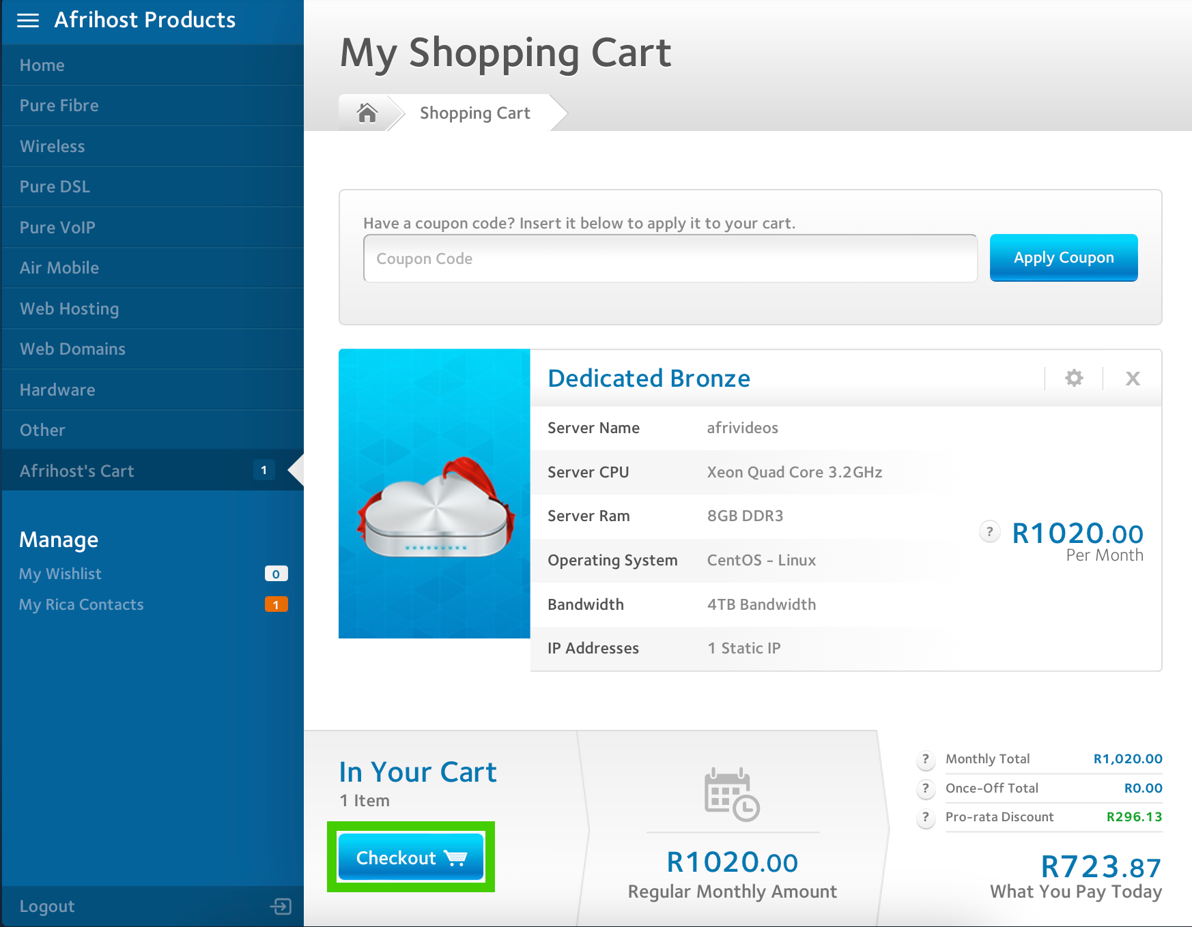Click the Apply Coupon button
The width and height of the screenshot is (1192, 927).
pyautogui.click(x=1063, y=258)
